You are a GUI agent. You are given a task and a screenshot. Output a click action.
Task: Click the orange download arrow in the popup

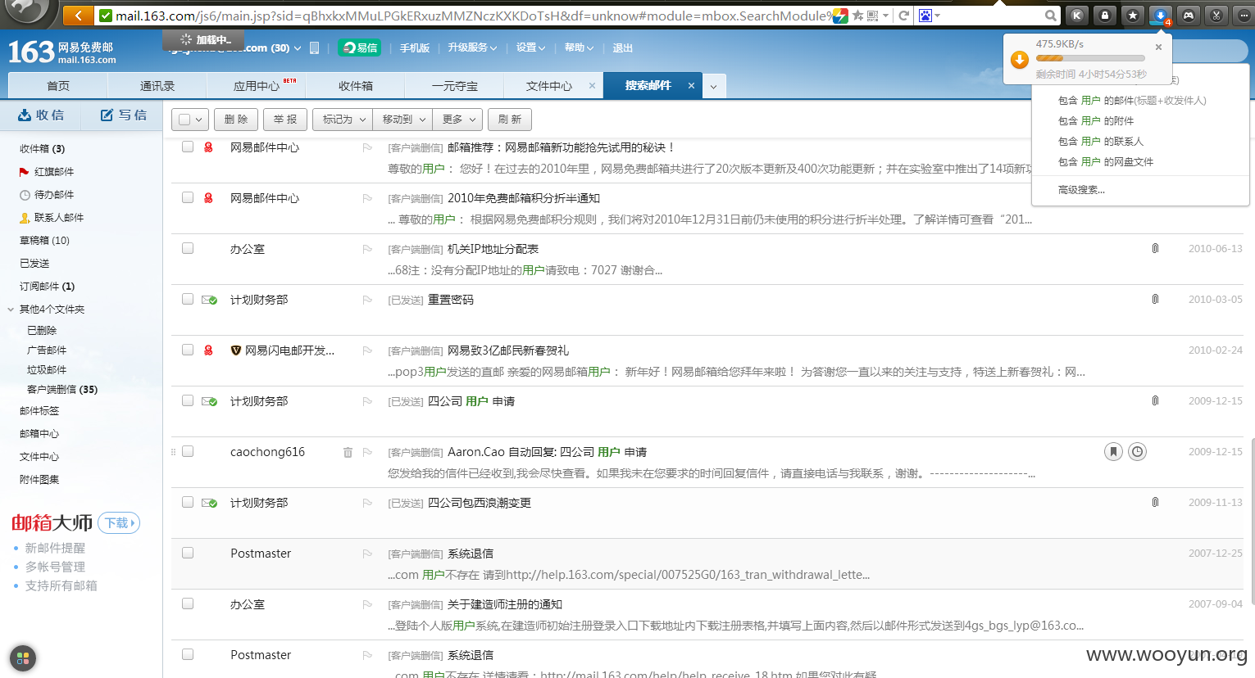tap(1020, 59)
